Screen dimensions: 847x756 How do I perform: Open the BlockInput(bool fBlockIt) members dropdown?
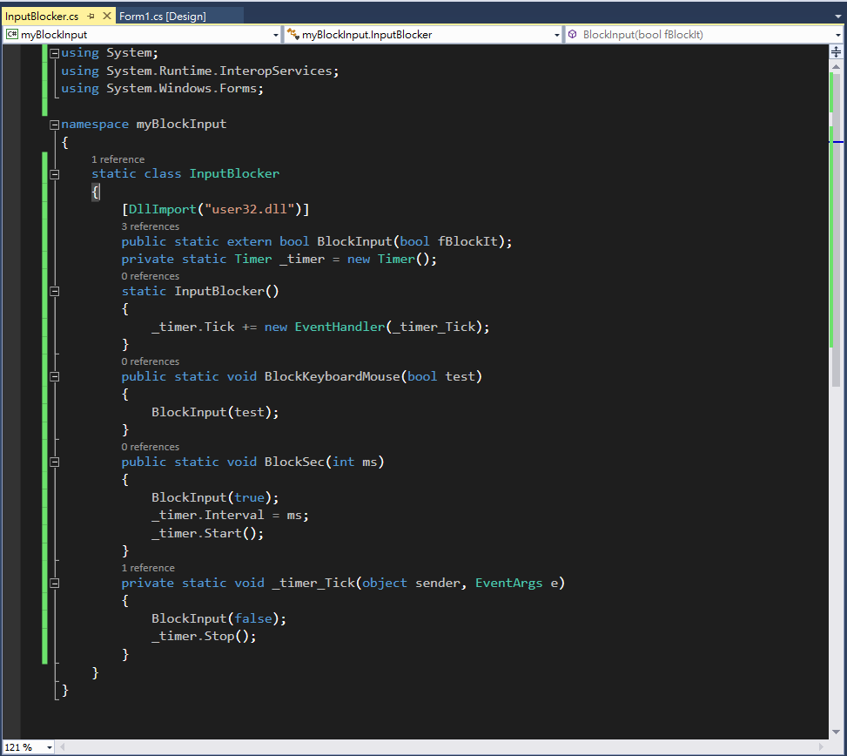tap(837, 33)
